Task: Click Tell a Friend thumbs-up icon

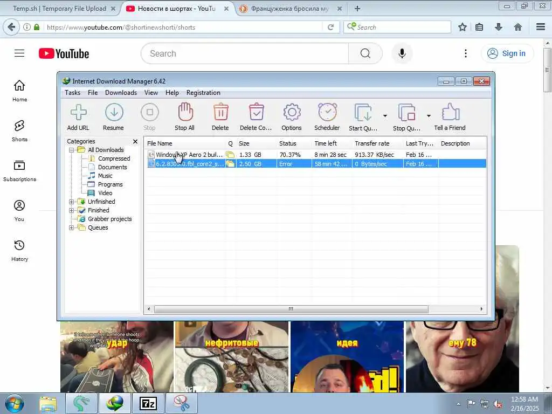Action: tap(451, 112)
